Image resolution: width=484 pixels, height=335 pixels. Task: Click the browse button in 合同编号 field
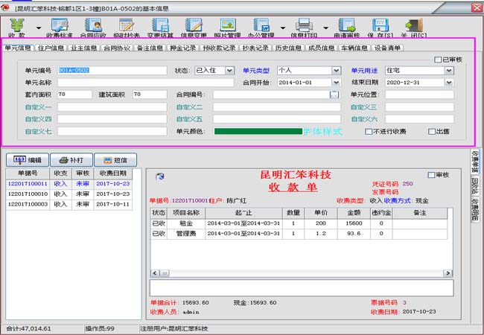pyautogui.click(x=334, y=95)
